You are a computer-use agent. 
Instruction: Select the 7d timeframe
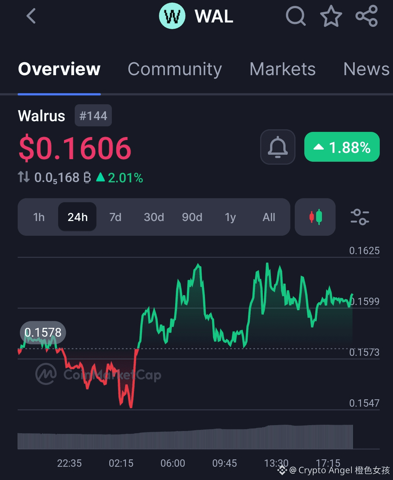coord(115,217)
